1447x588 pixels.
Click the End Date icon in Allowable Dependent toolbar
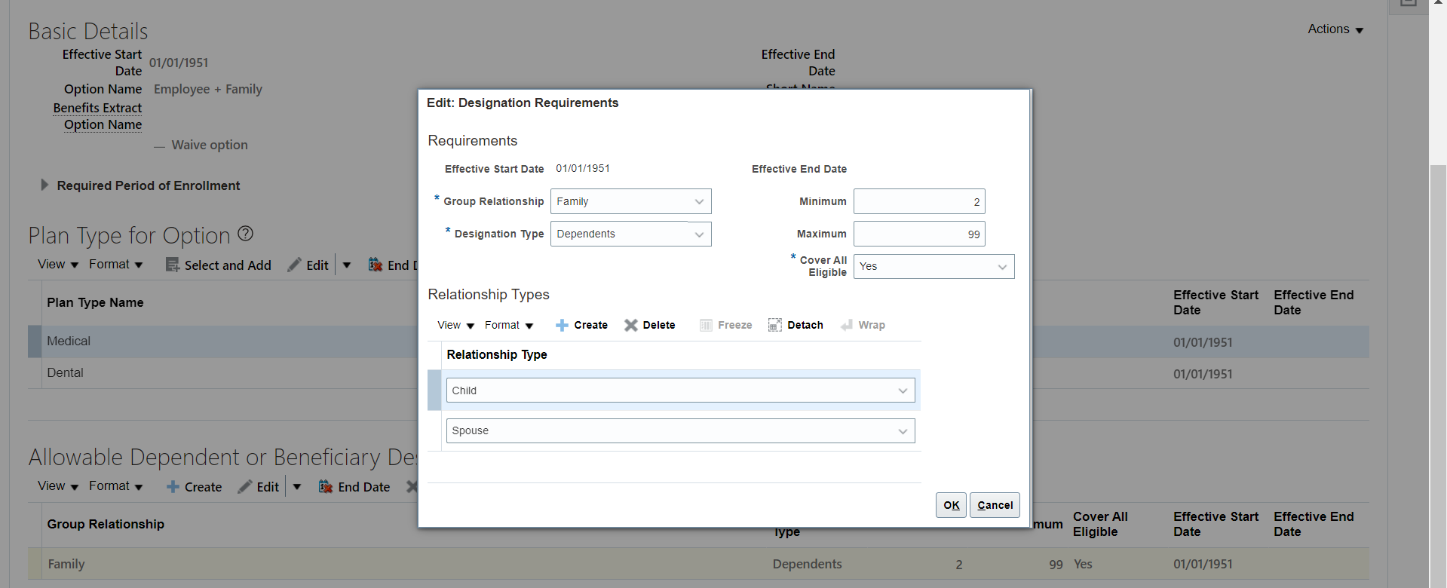326,487
